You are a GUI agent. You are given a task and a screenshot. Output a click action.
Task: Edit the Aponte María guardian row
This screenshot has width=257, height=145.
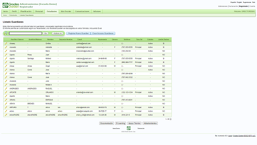[x=6, y=96]
